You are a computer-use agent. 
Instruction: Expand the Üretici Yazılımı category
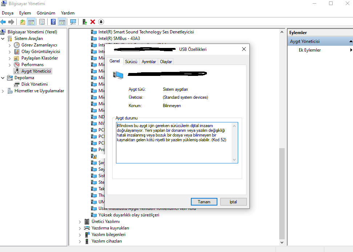[80, 221]
